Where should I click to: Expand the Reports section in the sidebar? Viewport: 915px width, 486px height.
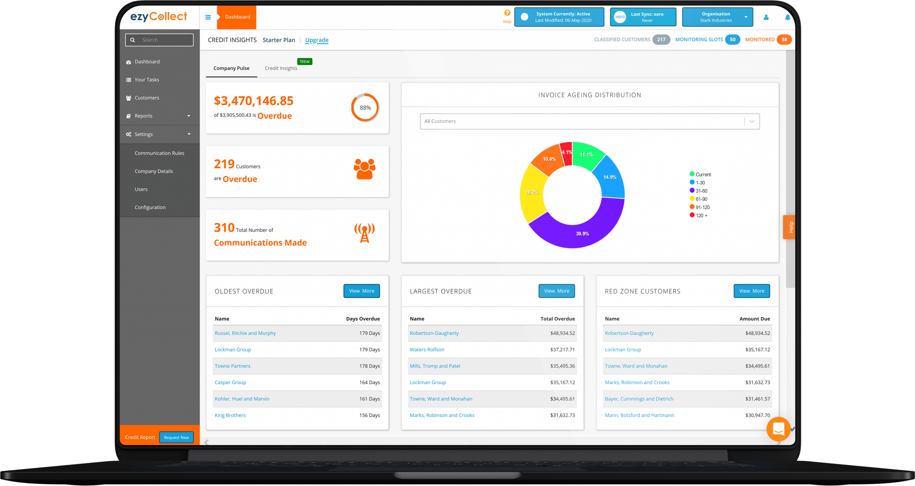[159, 116]
